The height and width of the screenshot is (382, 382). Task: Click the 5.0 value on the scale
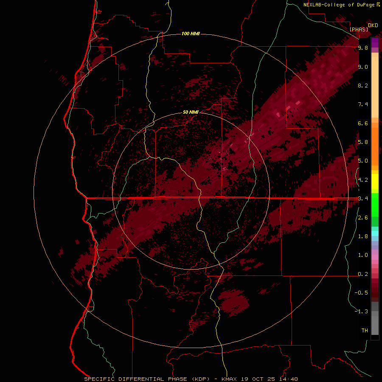363,161
